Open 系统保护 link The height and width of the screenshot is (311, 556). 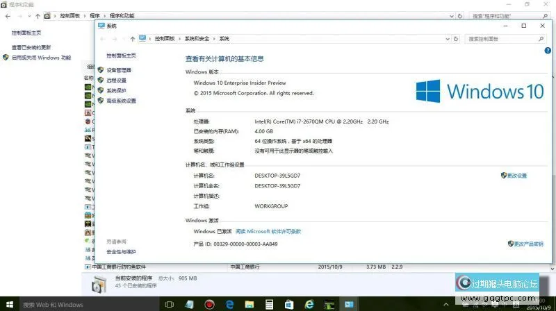tap(116, 91)
